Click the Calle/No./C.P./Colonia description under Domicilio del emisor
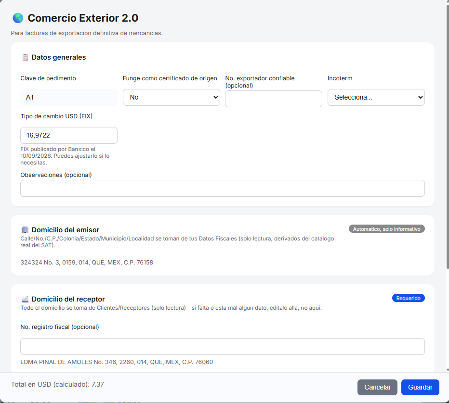The image size is (449, 403). click(x=177, y=242)
